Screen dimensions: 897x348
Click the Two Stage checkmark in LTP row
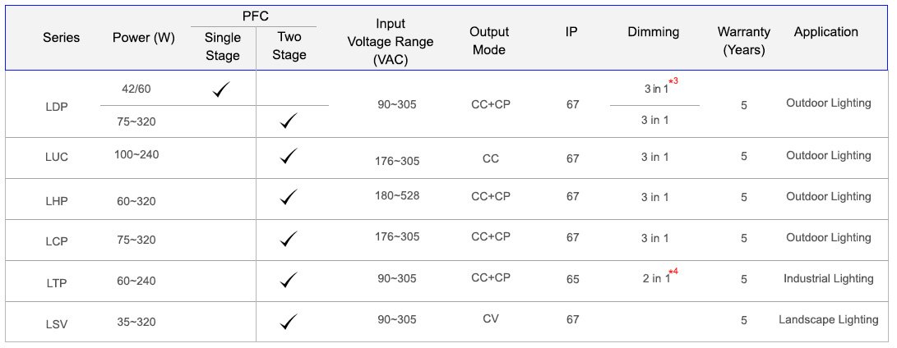289,279
